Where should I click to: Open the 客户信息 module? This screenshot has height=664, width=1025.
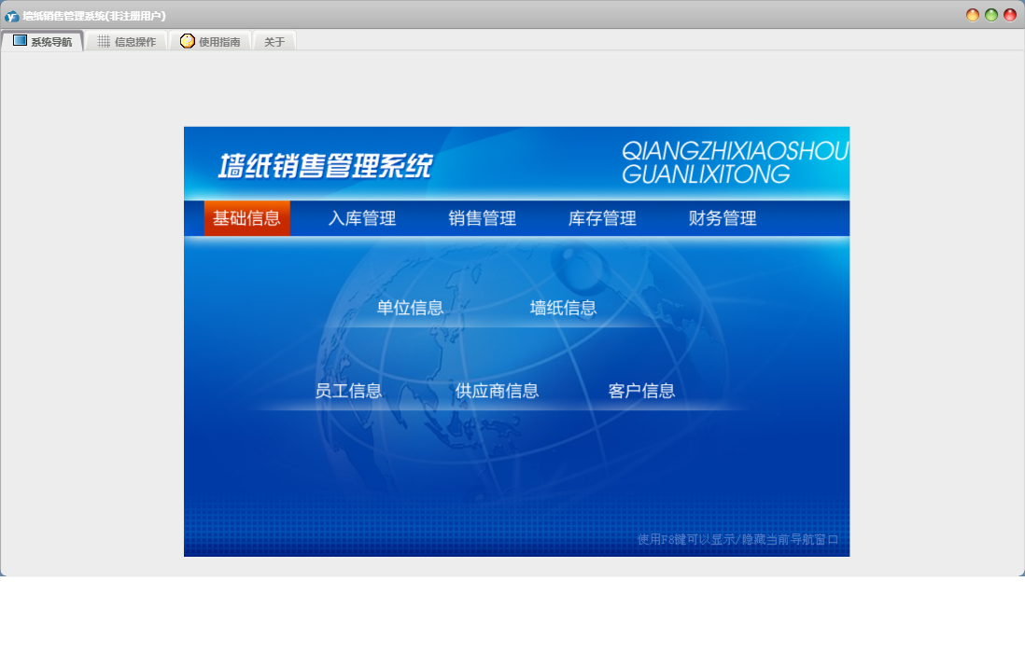(641, 391)
